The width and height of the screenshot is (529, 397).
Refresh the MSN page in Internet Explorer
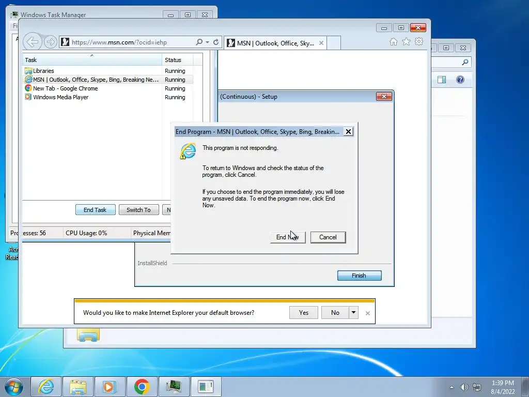pyautogui.click(x=216, y=42)
